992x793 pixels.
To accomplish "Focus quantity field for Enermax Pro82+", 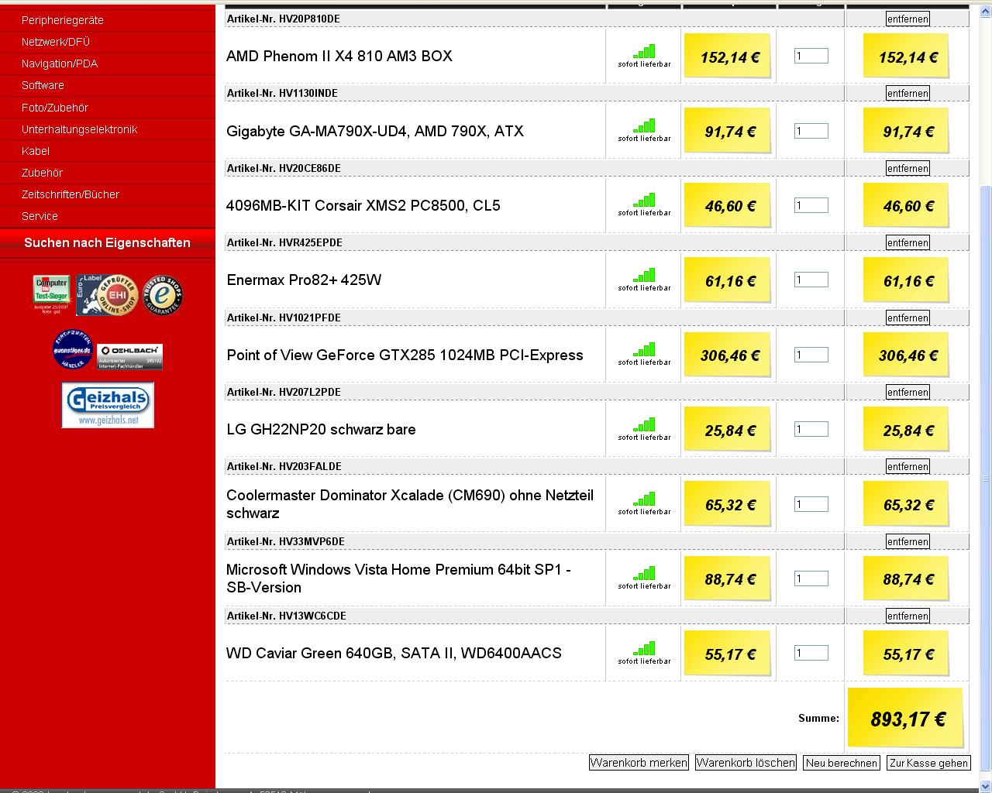I will pos(811,280).
